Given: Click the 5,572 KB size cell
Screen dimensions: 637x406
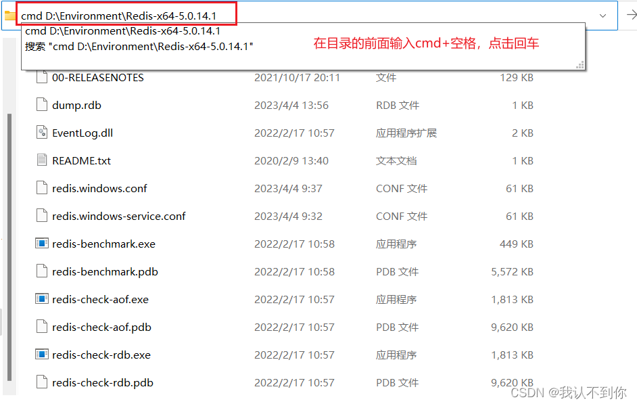Looking at the screenshot, I should click(x=512, y=272).
